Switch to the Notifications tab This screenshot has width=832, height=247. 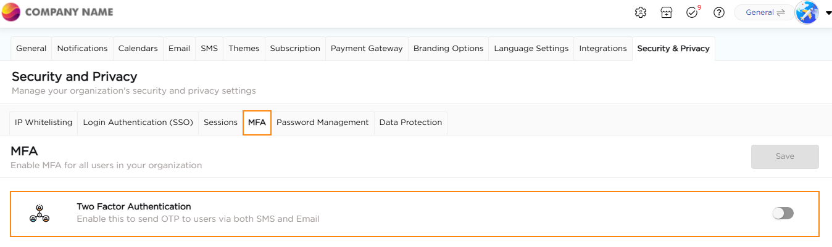(82, 49)
